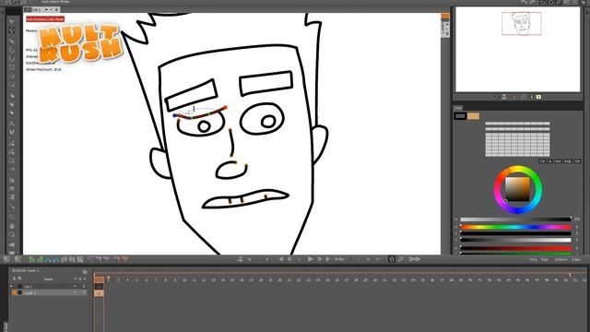This screenshot has width=590, height=332.
Task: Step to the next frame
Action: [x=319, y=259]
